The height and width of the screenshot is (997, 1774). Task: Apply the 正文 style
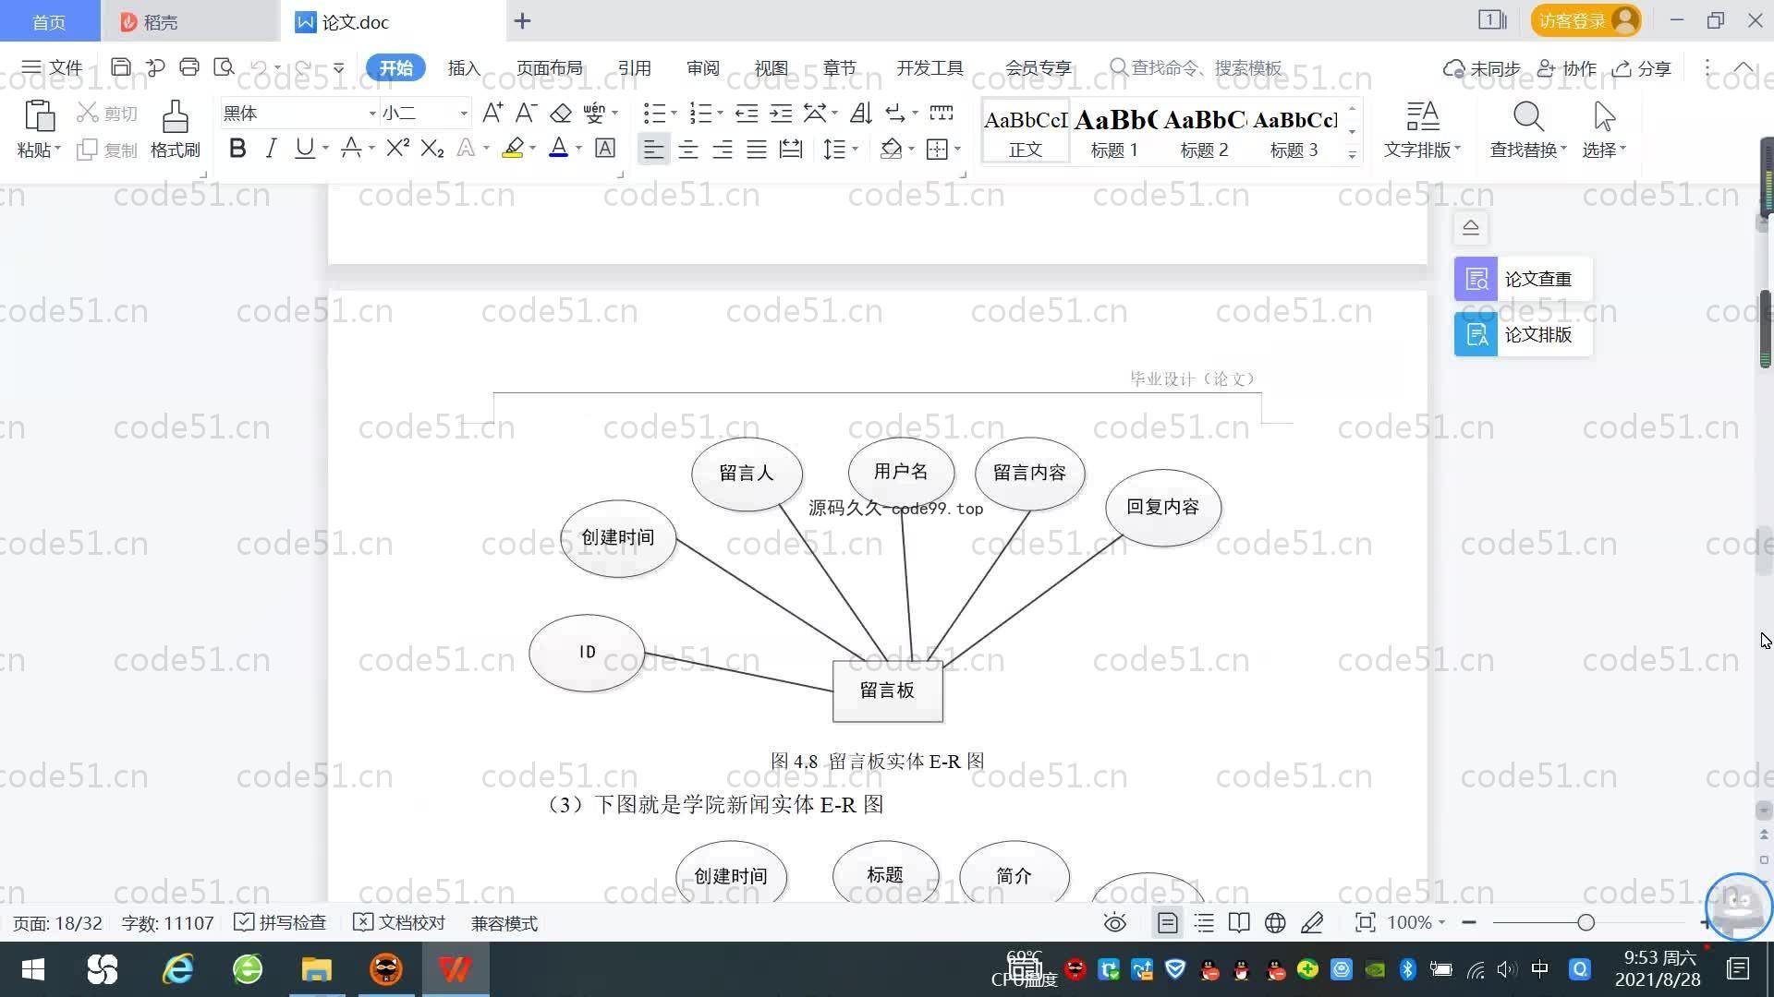click(x=1026, y=131)
